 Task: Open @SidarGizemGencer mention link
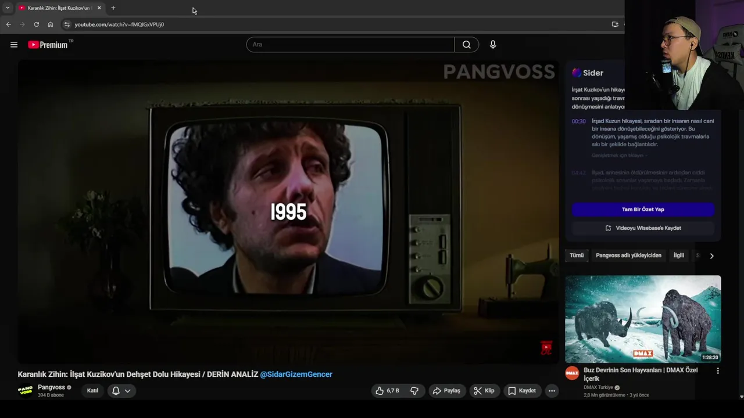[x=296, y=374]
